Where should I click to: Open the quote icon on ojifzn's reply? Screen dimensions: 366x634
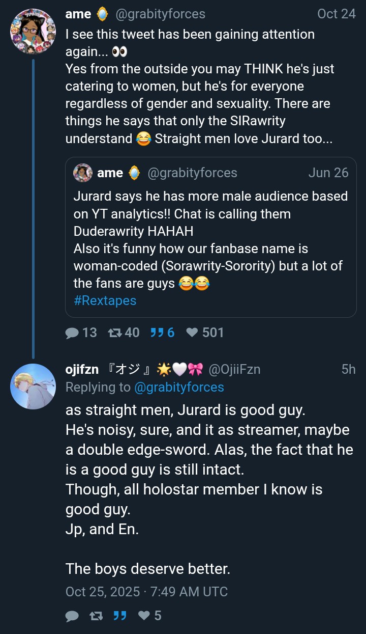click(x=119, y=616)
